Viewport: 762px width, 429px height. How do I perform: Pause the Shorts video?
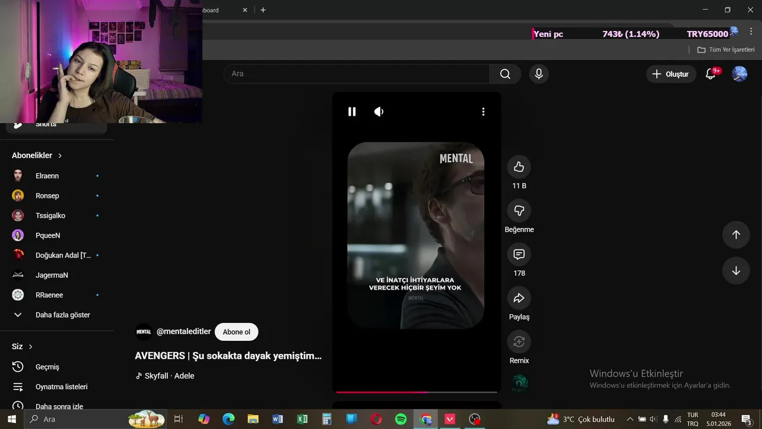coord(352,111)
